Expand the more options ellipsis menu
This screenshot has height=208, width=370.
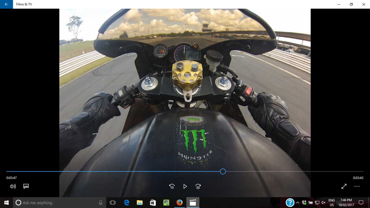357,186
